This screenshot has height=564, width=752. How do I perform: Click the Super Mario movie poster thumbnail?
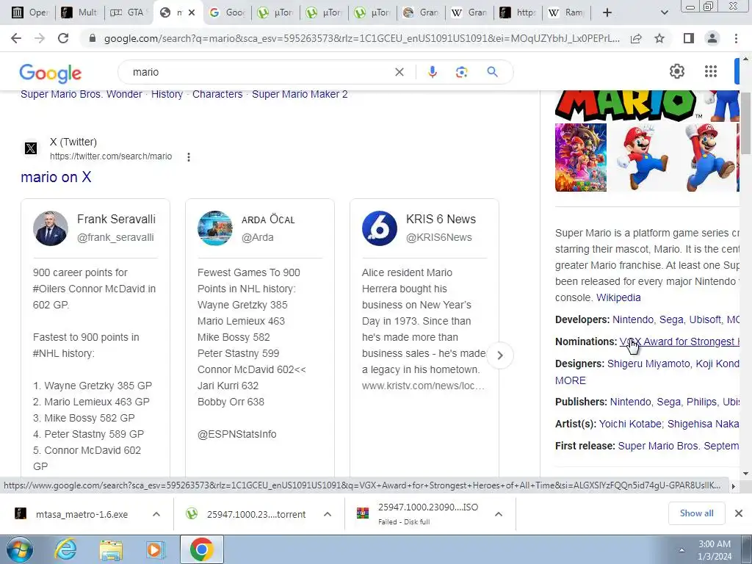point(581,157)
